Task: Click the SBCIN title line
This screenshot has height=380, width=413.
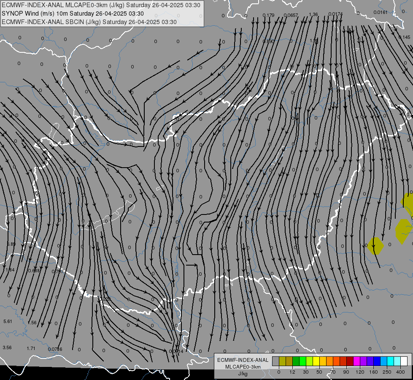Action: [89, 22]
